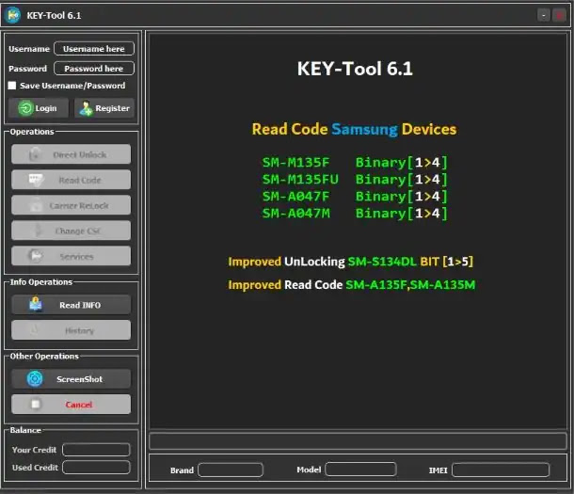Enable Save Username/Password checkbox
The width and height of the screenshot is (574, 494).
(x=12, y=86)
